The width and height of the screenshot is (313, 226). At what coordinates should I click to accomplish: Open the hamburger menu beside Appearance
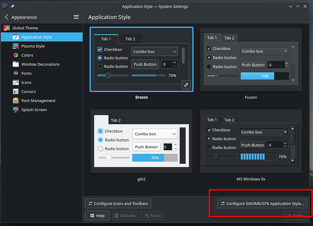coord(76,17)
